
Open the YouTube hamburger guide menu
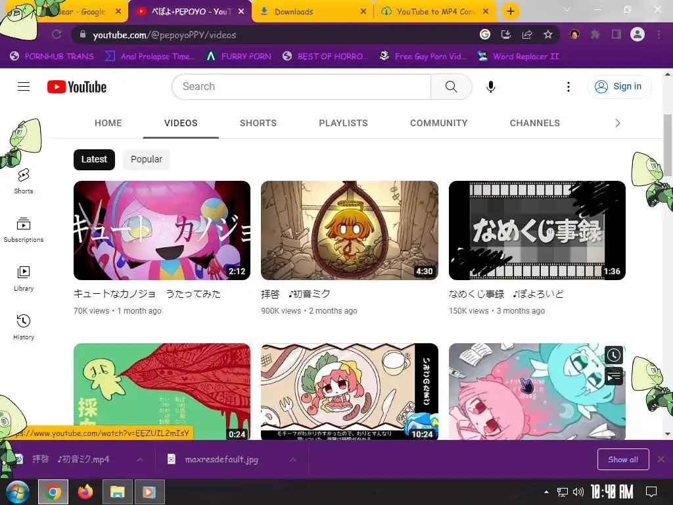coord(24,87)
